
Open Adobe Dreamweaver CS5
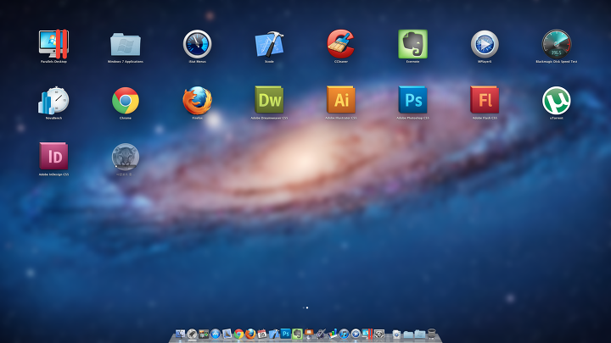pos(269,100)
